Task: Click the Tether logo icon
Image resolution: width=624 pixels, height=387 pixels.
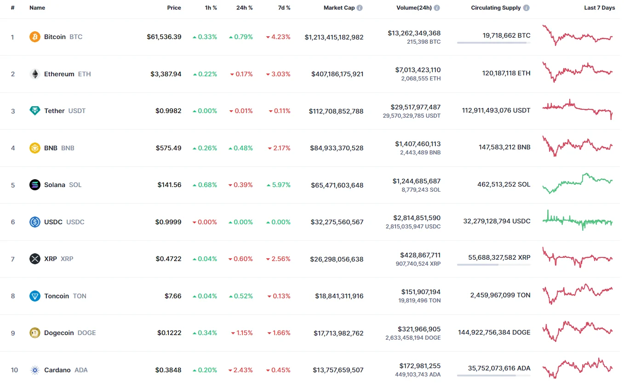Action: [35, 111]
